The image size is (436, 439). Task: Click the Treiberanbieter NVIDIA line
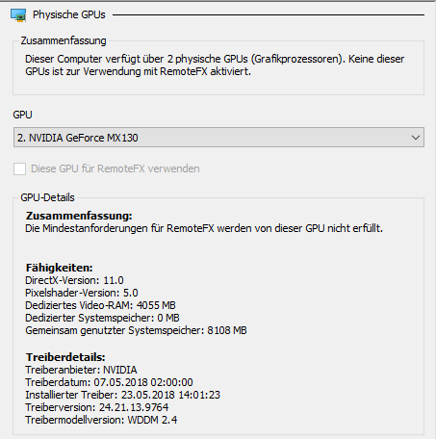(81, 370)
